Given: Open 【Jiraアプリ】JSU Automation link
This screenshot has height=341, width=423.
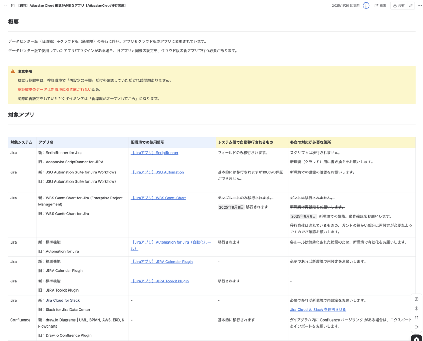Looking at the screenshot, I should [157, 172].
